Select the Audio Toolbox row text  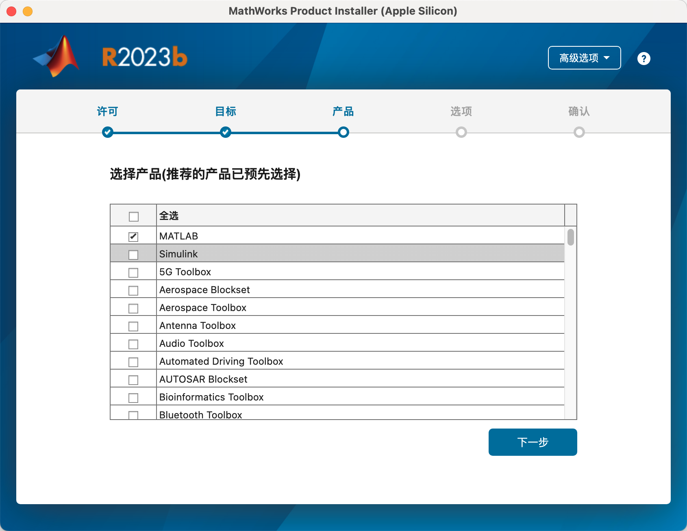pos(191,343)
